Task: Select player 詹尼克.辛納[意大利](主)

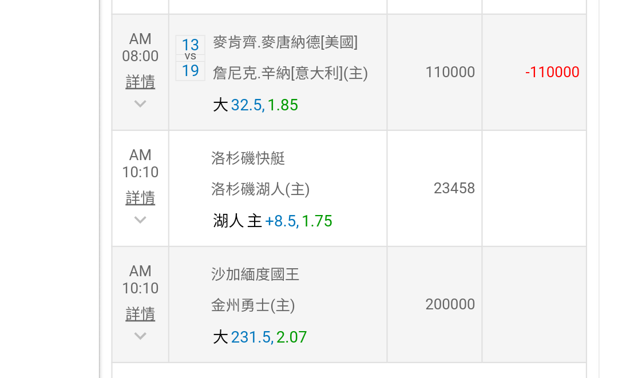Action: [x=290, y=73]
